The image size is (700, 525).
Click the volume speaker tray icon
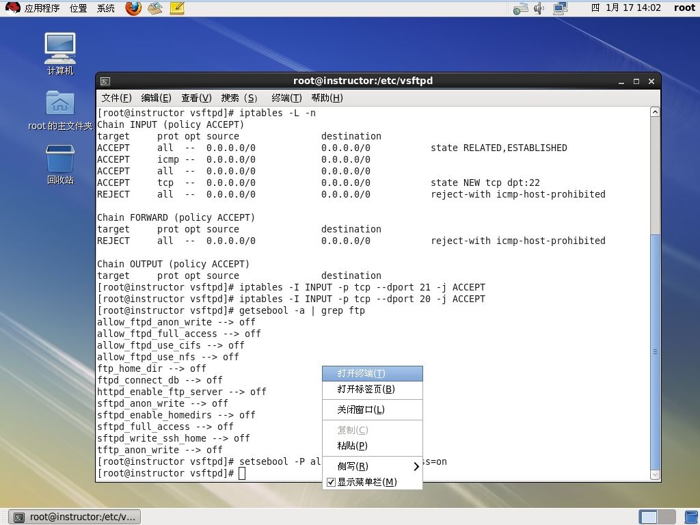coord(539,8)
